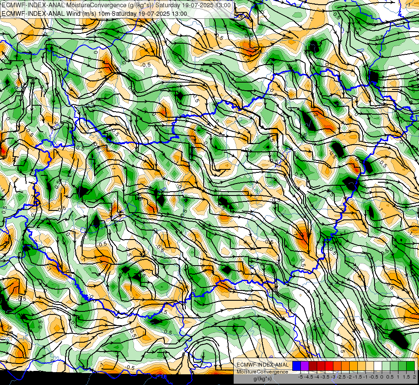Click the pale peach swatch between -1 and -0.5

coord(370,366)
